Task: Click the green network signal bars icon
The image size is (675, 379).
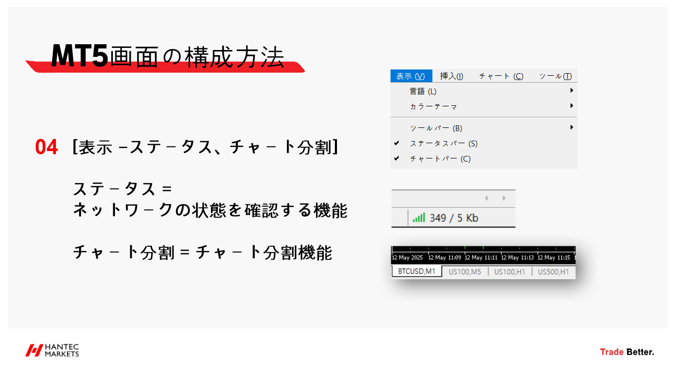Action: click(420, 217)
